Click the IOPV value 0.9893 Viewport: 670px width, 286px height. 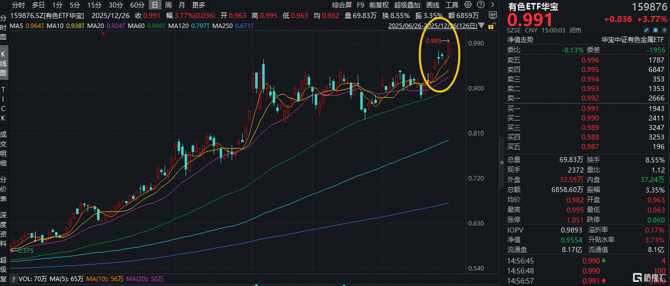point(572,230)
